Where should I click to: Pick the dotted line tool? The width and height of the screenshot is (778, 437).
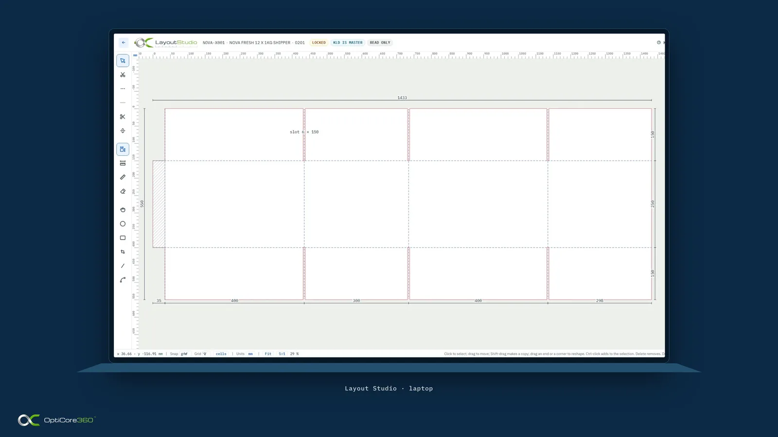pos(123,102)
